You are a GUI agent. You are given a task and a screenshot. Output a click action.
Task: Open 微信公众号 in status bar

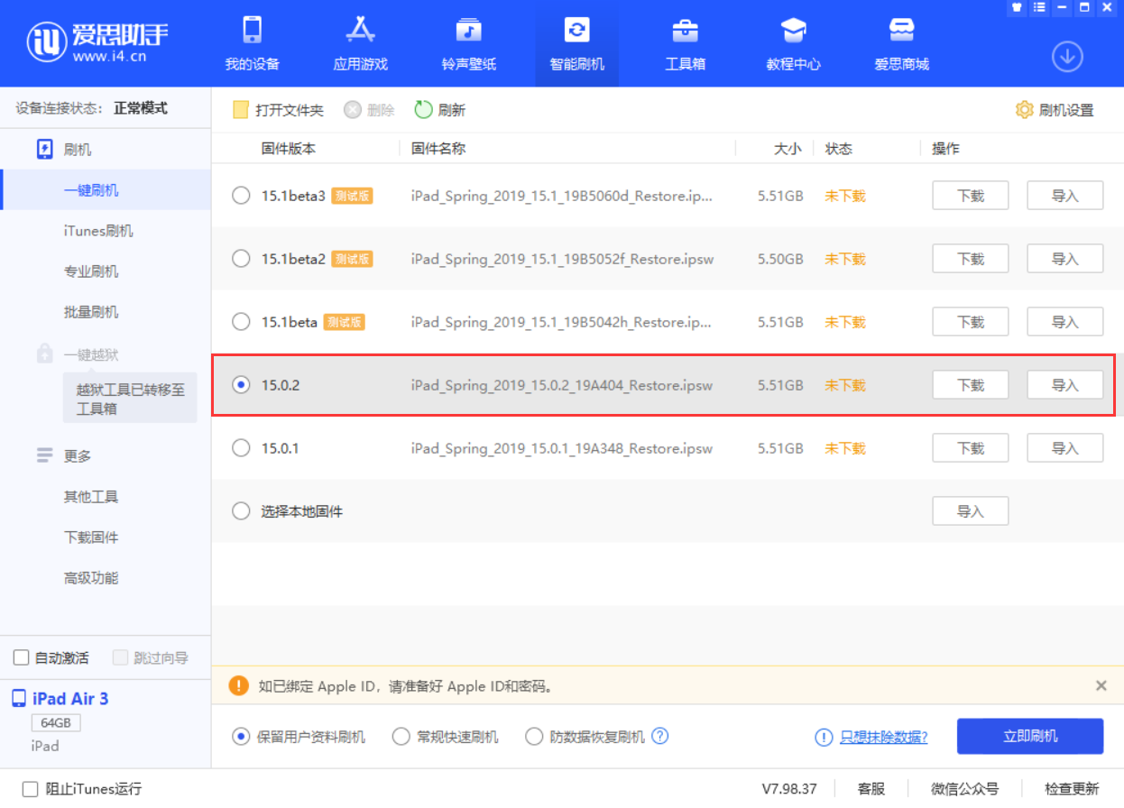(x=965, y=789)
